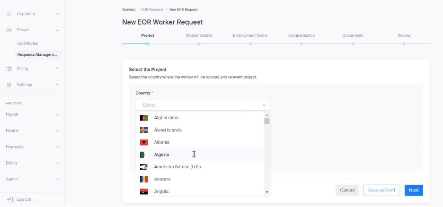Click the Angola flag icon
Screen dimensions: 443x207
144,191
